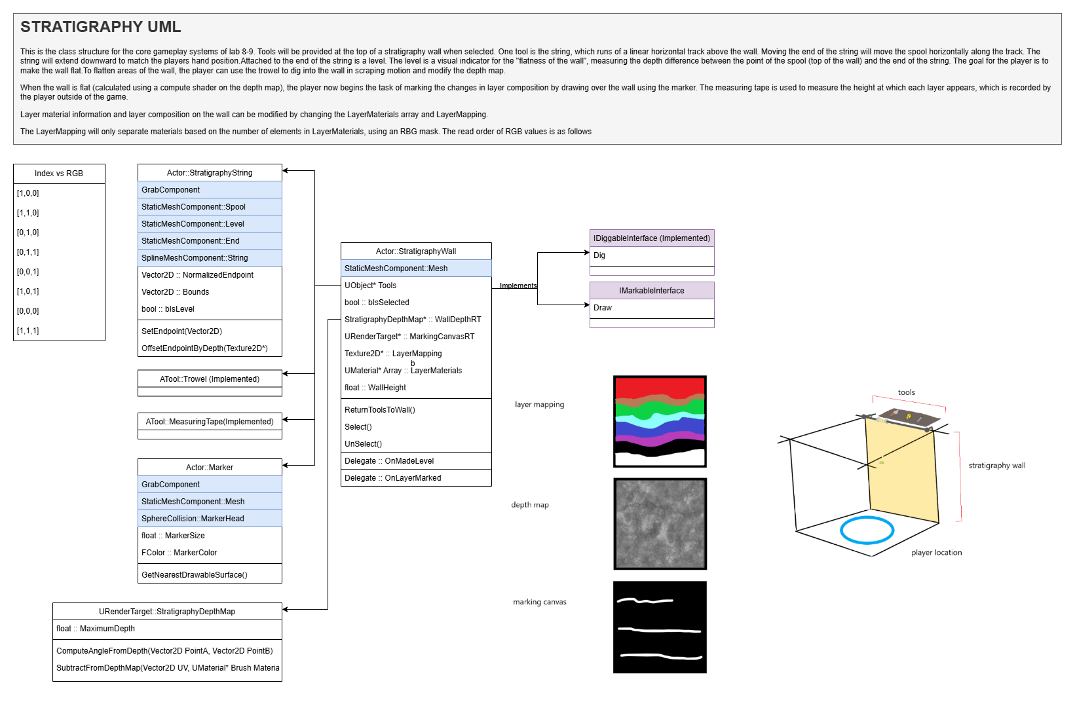Click the tools tray on the 3D wall sketch
1075x704 pixels.
(x=909, y=417)
